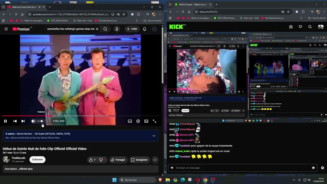Open Kick chat settings gear

[x=322, y=168]
